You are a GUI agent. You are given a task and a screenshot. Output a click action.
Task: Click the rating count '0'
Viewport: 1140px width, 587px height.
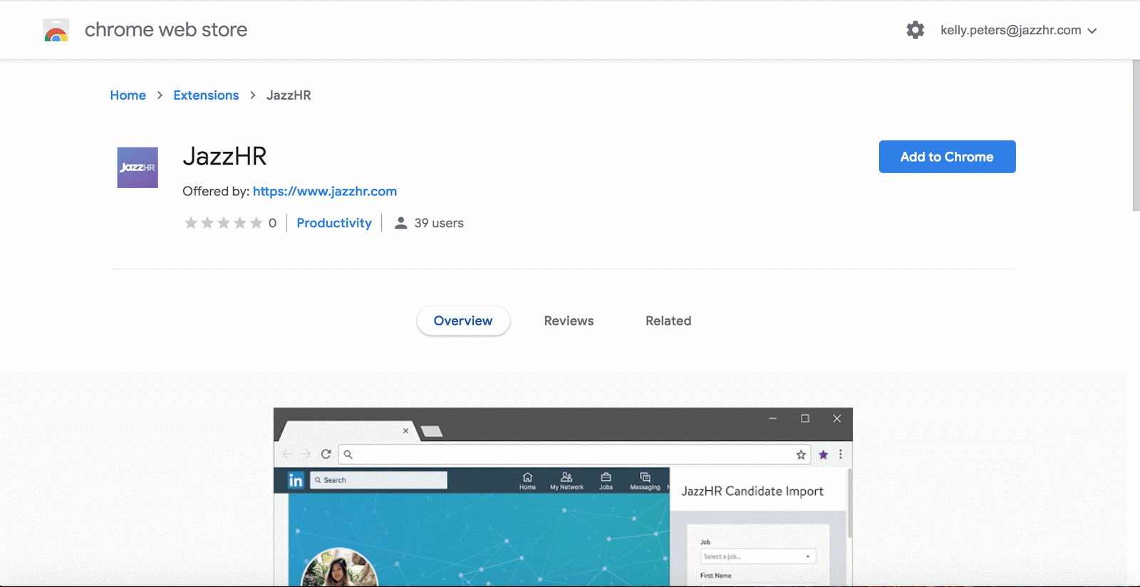[x=272, y=223]
